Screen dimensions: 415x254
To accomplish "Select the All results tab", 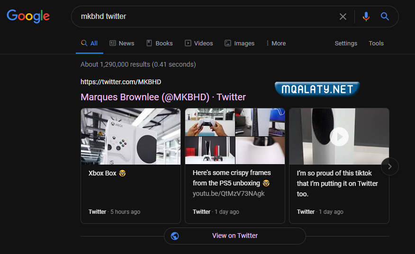I will click(x=90, y=44).
